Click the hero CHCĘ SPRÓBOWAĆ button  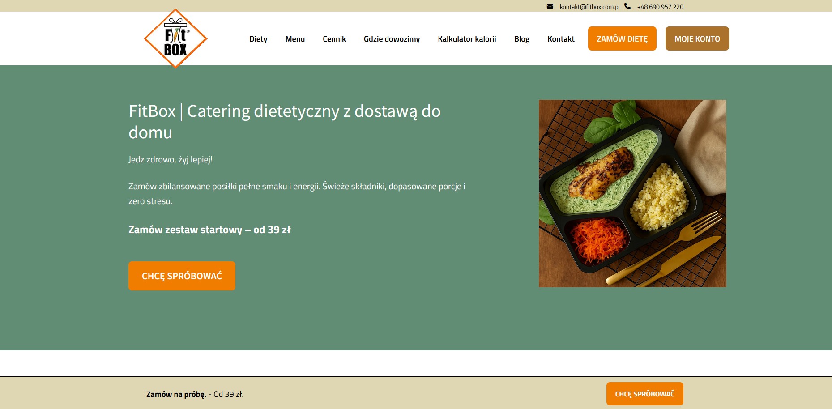(x=182, y=276)
